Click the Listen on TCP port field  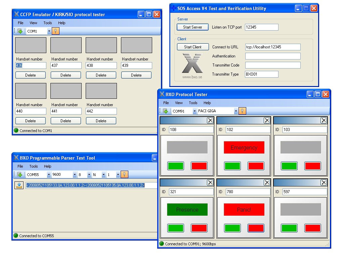[x=261, y=27]
